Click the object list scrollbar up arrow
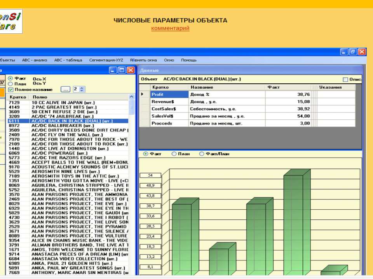373x279 pixels. click(x=132, y=97)
